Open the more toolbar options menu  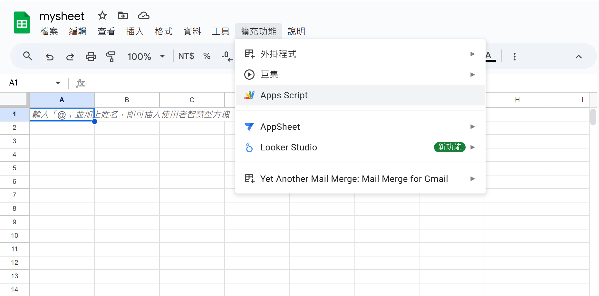coord(514,57)
